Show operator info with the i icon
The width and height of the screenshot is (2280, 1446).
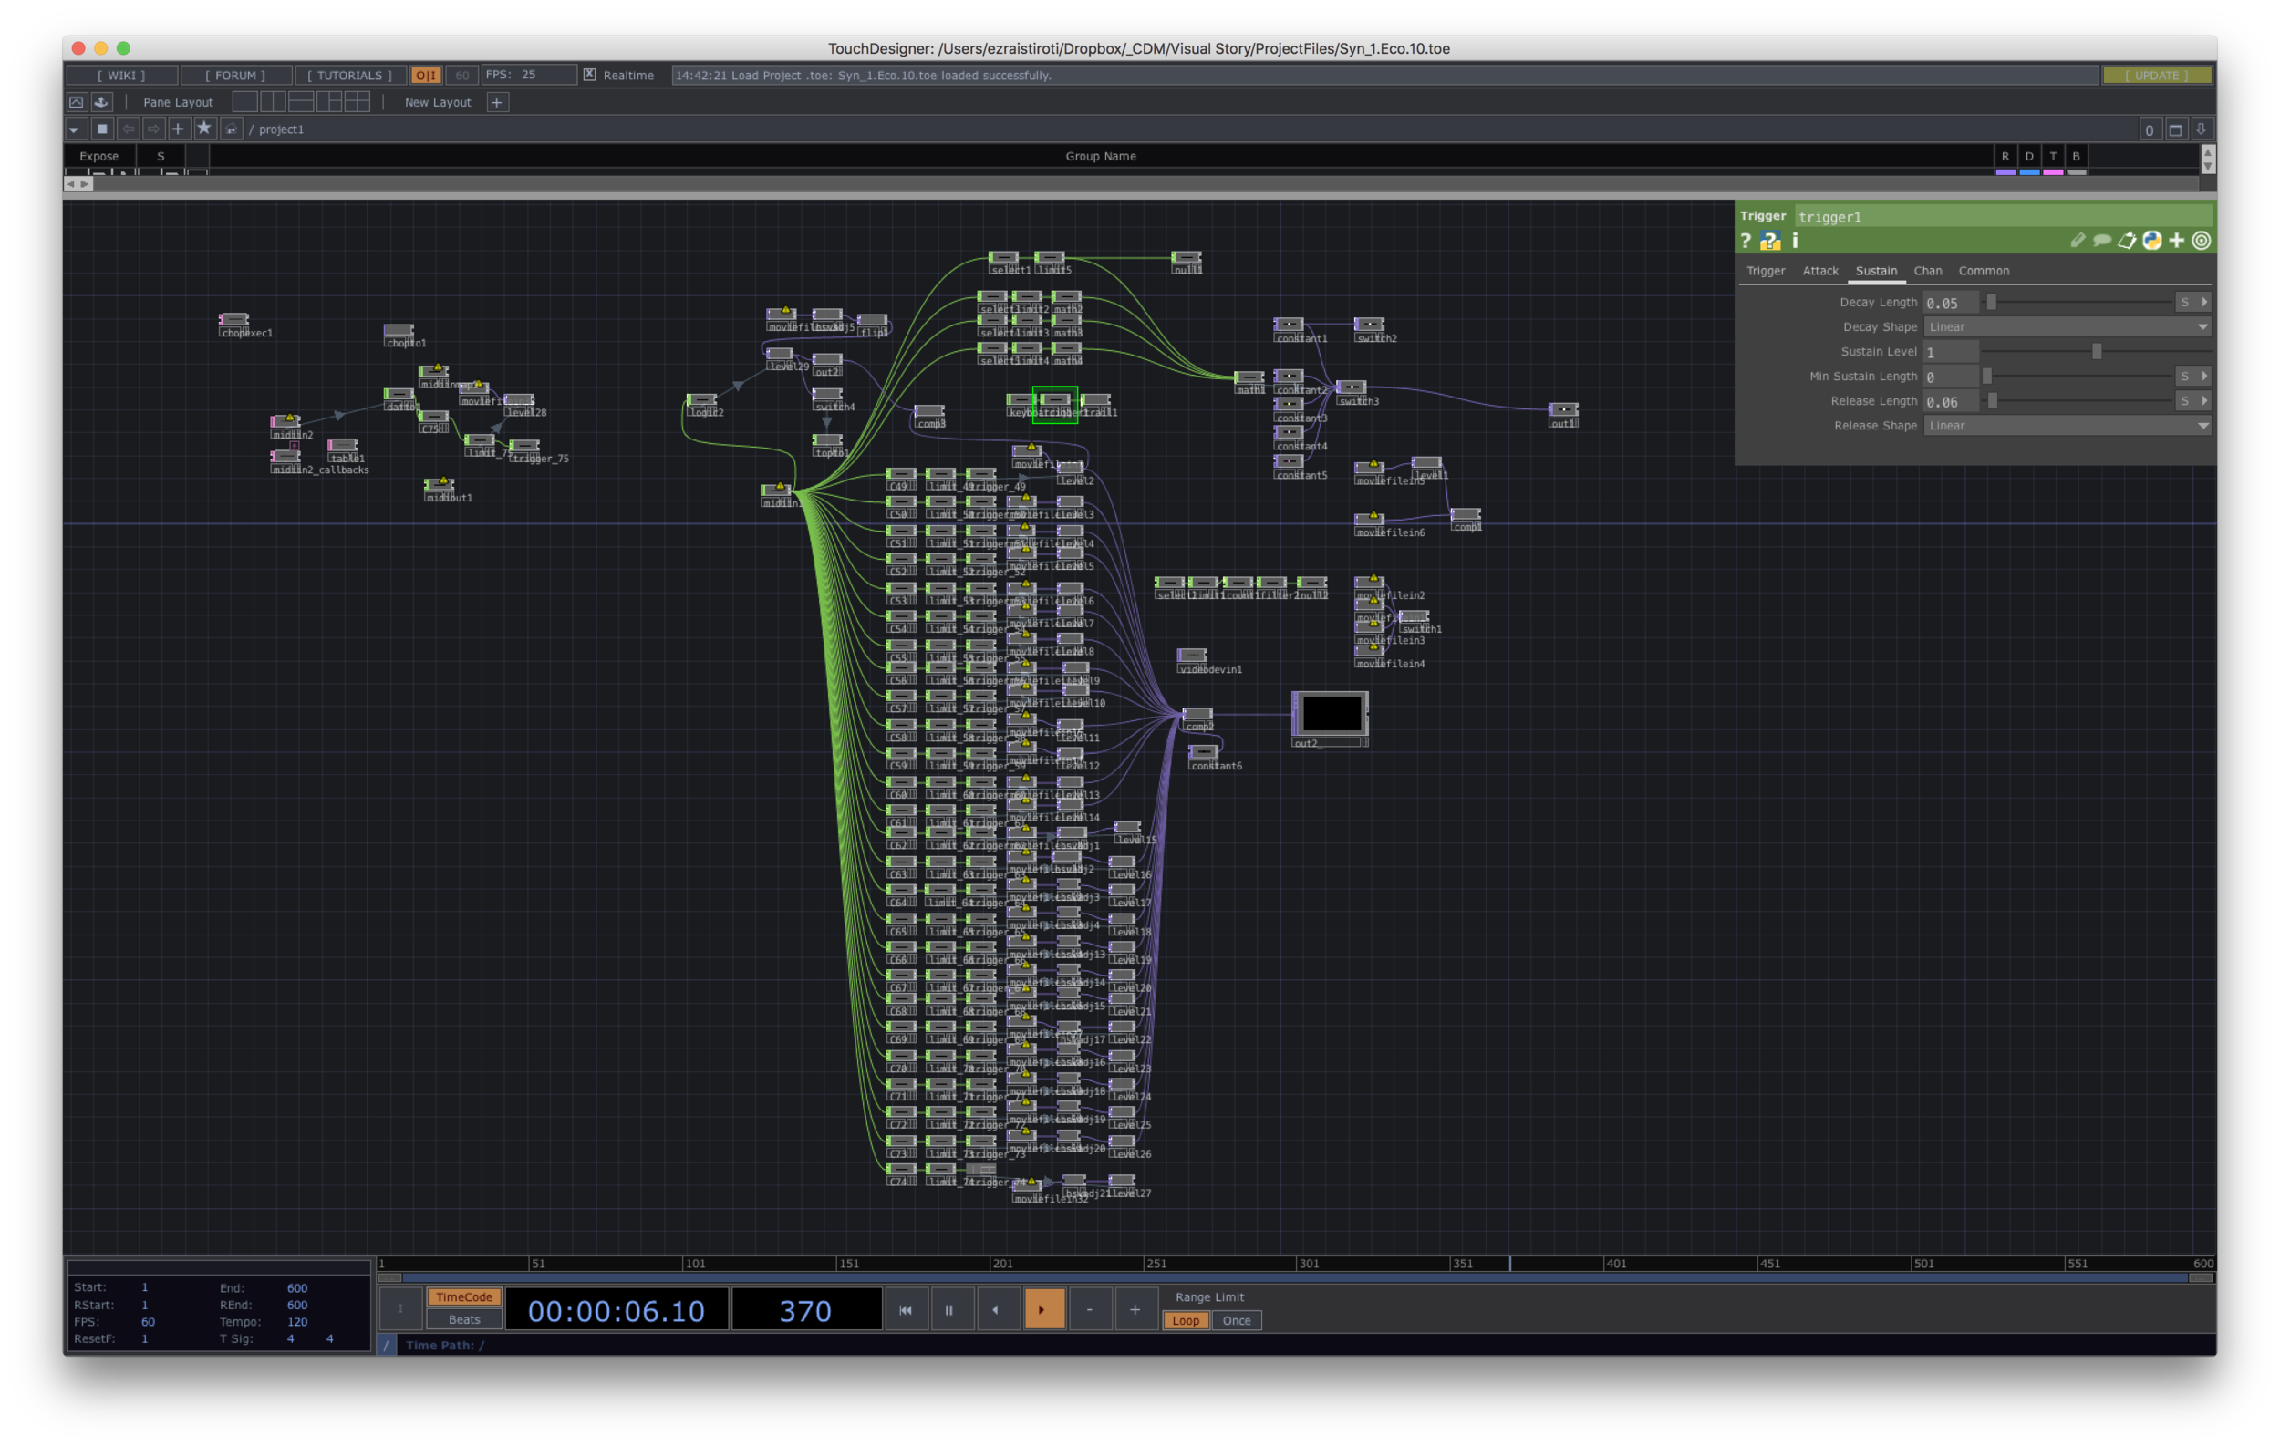pyautogui.click(x=1795, y=242)
